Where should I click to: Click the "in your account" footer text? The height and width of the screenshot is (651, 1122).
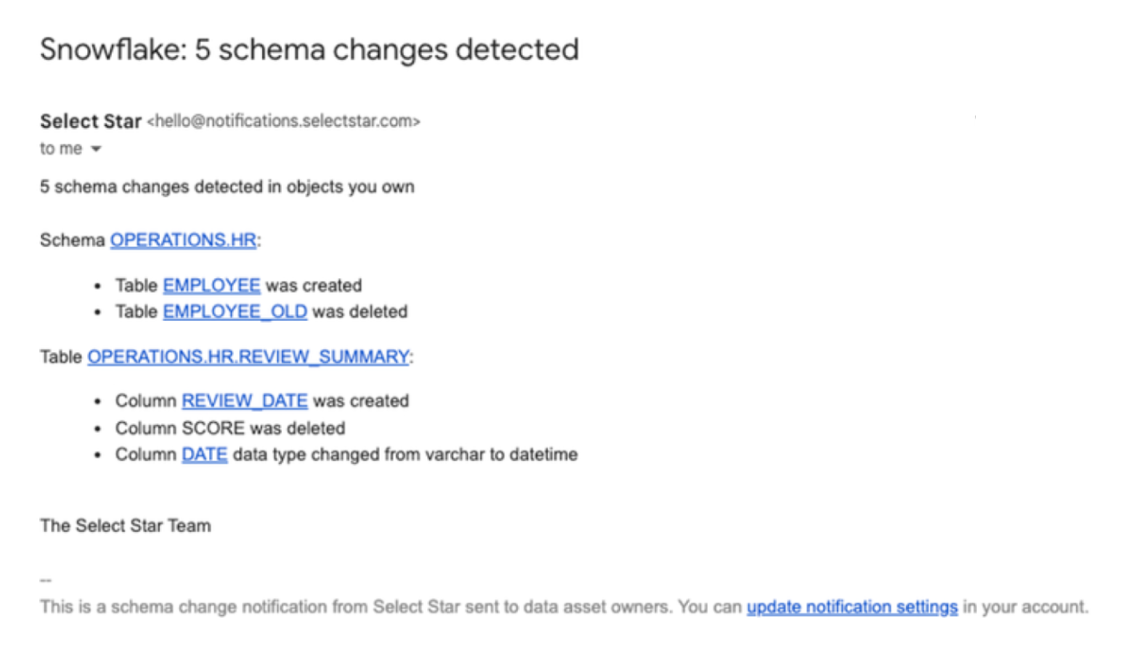pos(1026,607)
